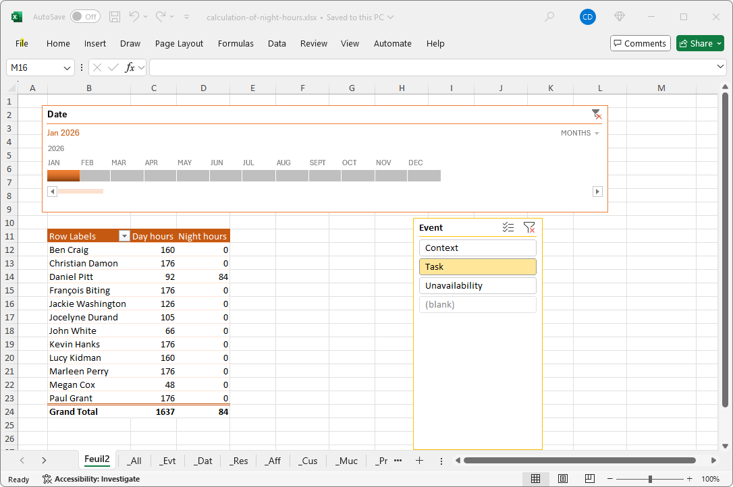Switch to the _Evt sheet tab
Image resolution: width=733 pixels, height=487 pixels.
coord(167,461)
